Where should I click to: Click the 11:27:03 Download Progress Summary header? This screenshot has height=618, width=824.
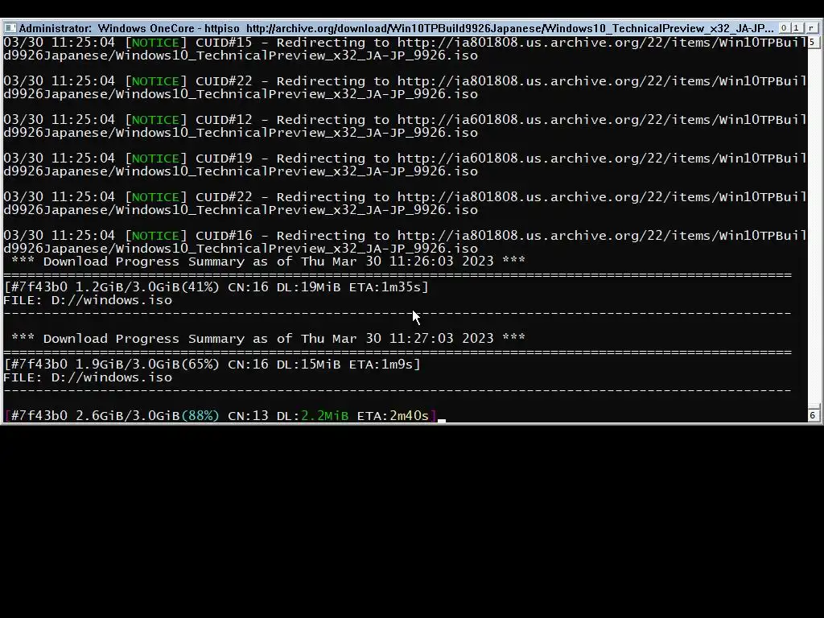pyautogui.click(x=268, y=339)
